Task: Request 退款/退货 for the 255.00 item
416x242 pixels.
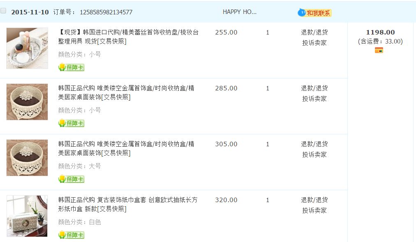Action: (314, 32)
